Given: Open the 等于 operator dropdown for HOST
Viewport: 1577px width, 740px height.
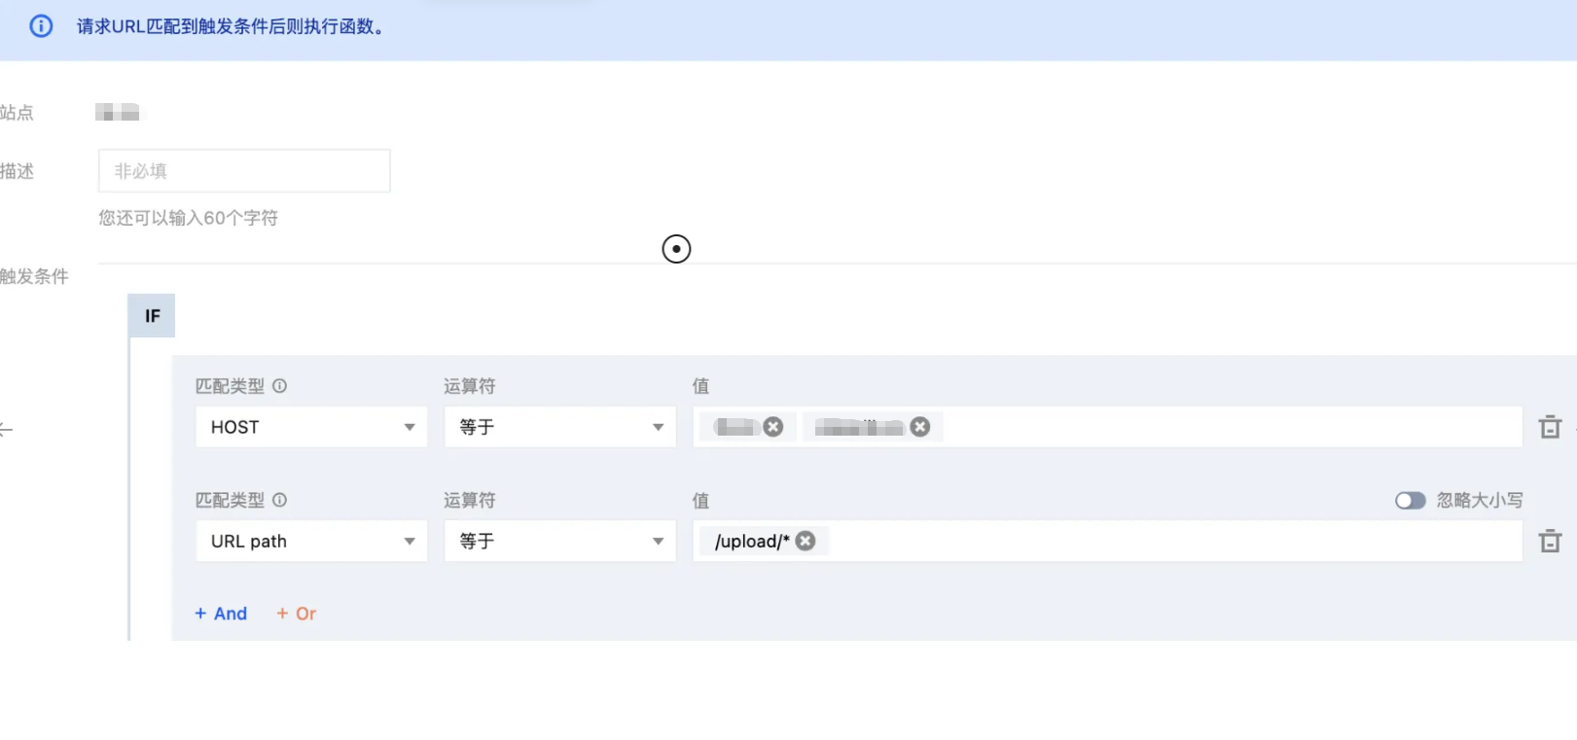Looking at the screenshot, I should tap(560, 427).
